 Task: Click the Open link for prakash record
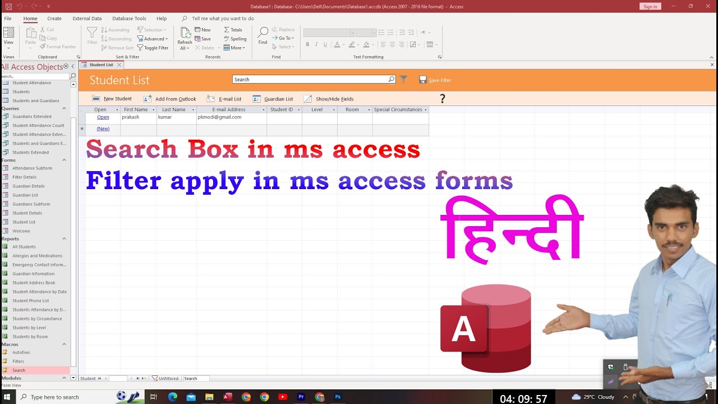point(103,117)
